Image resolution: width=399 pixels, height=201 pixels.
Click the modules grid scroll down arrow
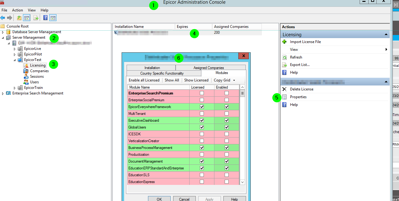point(243,182)
